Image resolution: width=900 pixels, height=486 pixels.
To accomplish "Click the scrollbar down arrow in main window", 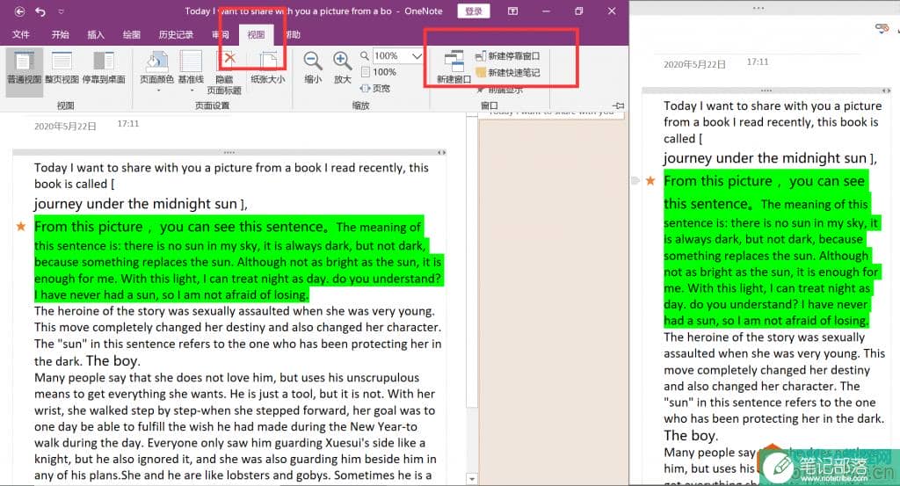I will point(472,478).
